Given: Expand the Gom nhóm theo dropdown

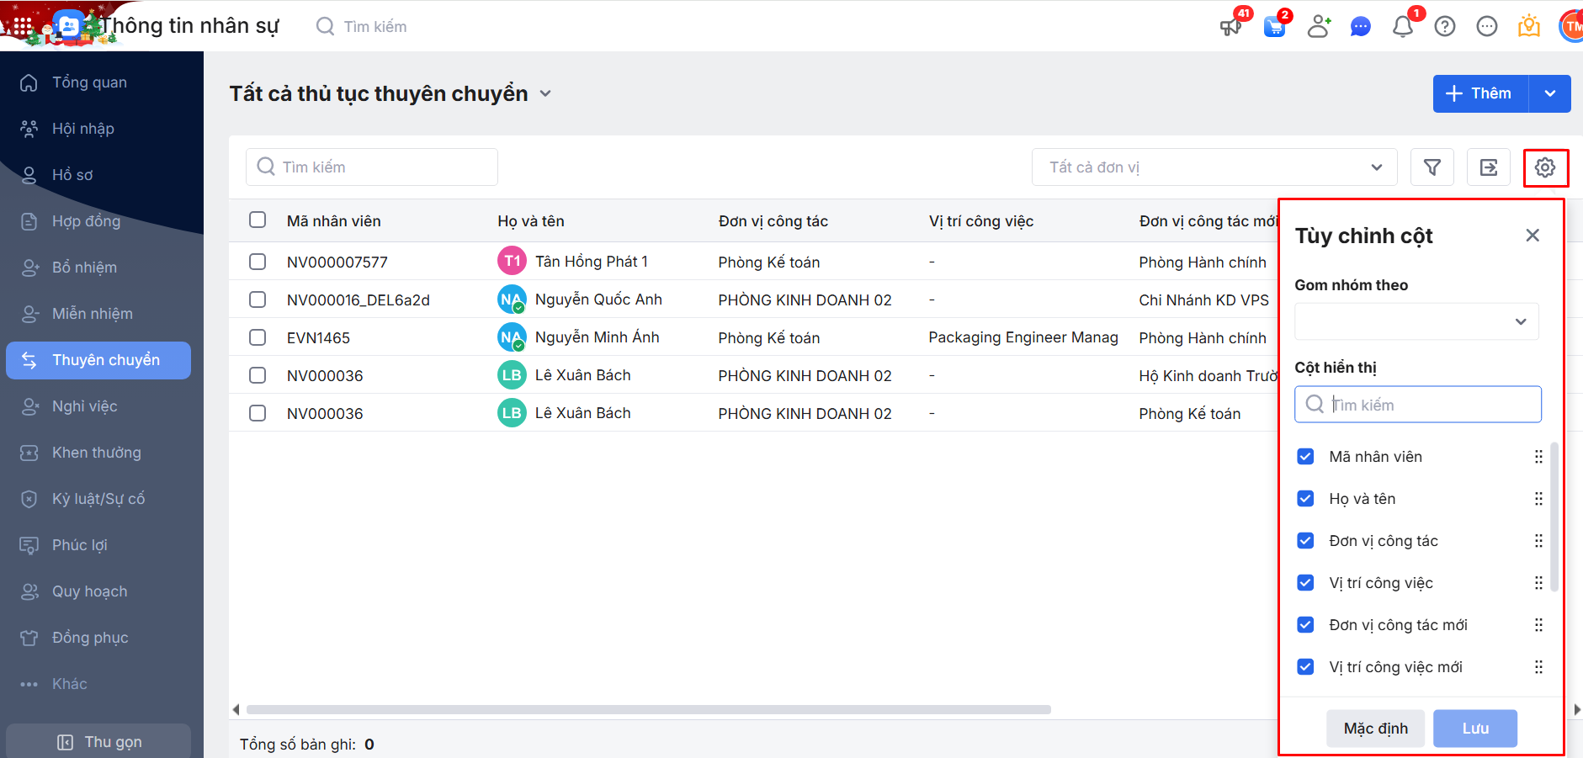Looking at the screenshot, I should tap(1416, 321).
